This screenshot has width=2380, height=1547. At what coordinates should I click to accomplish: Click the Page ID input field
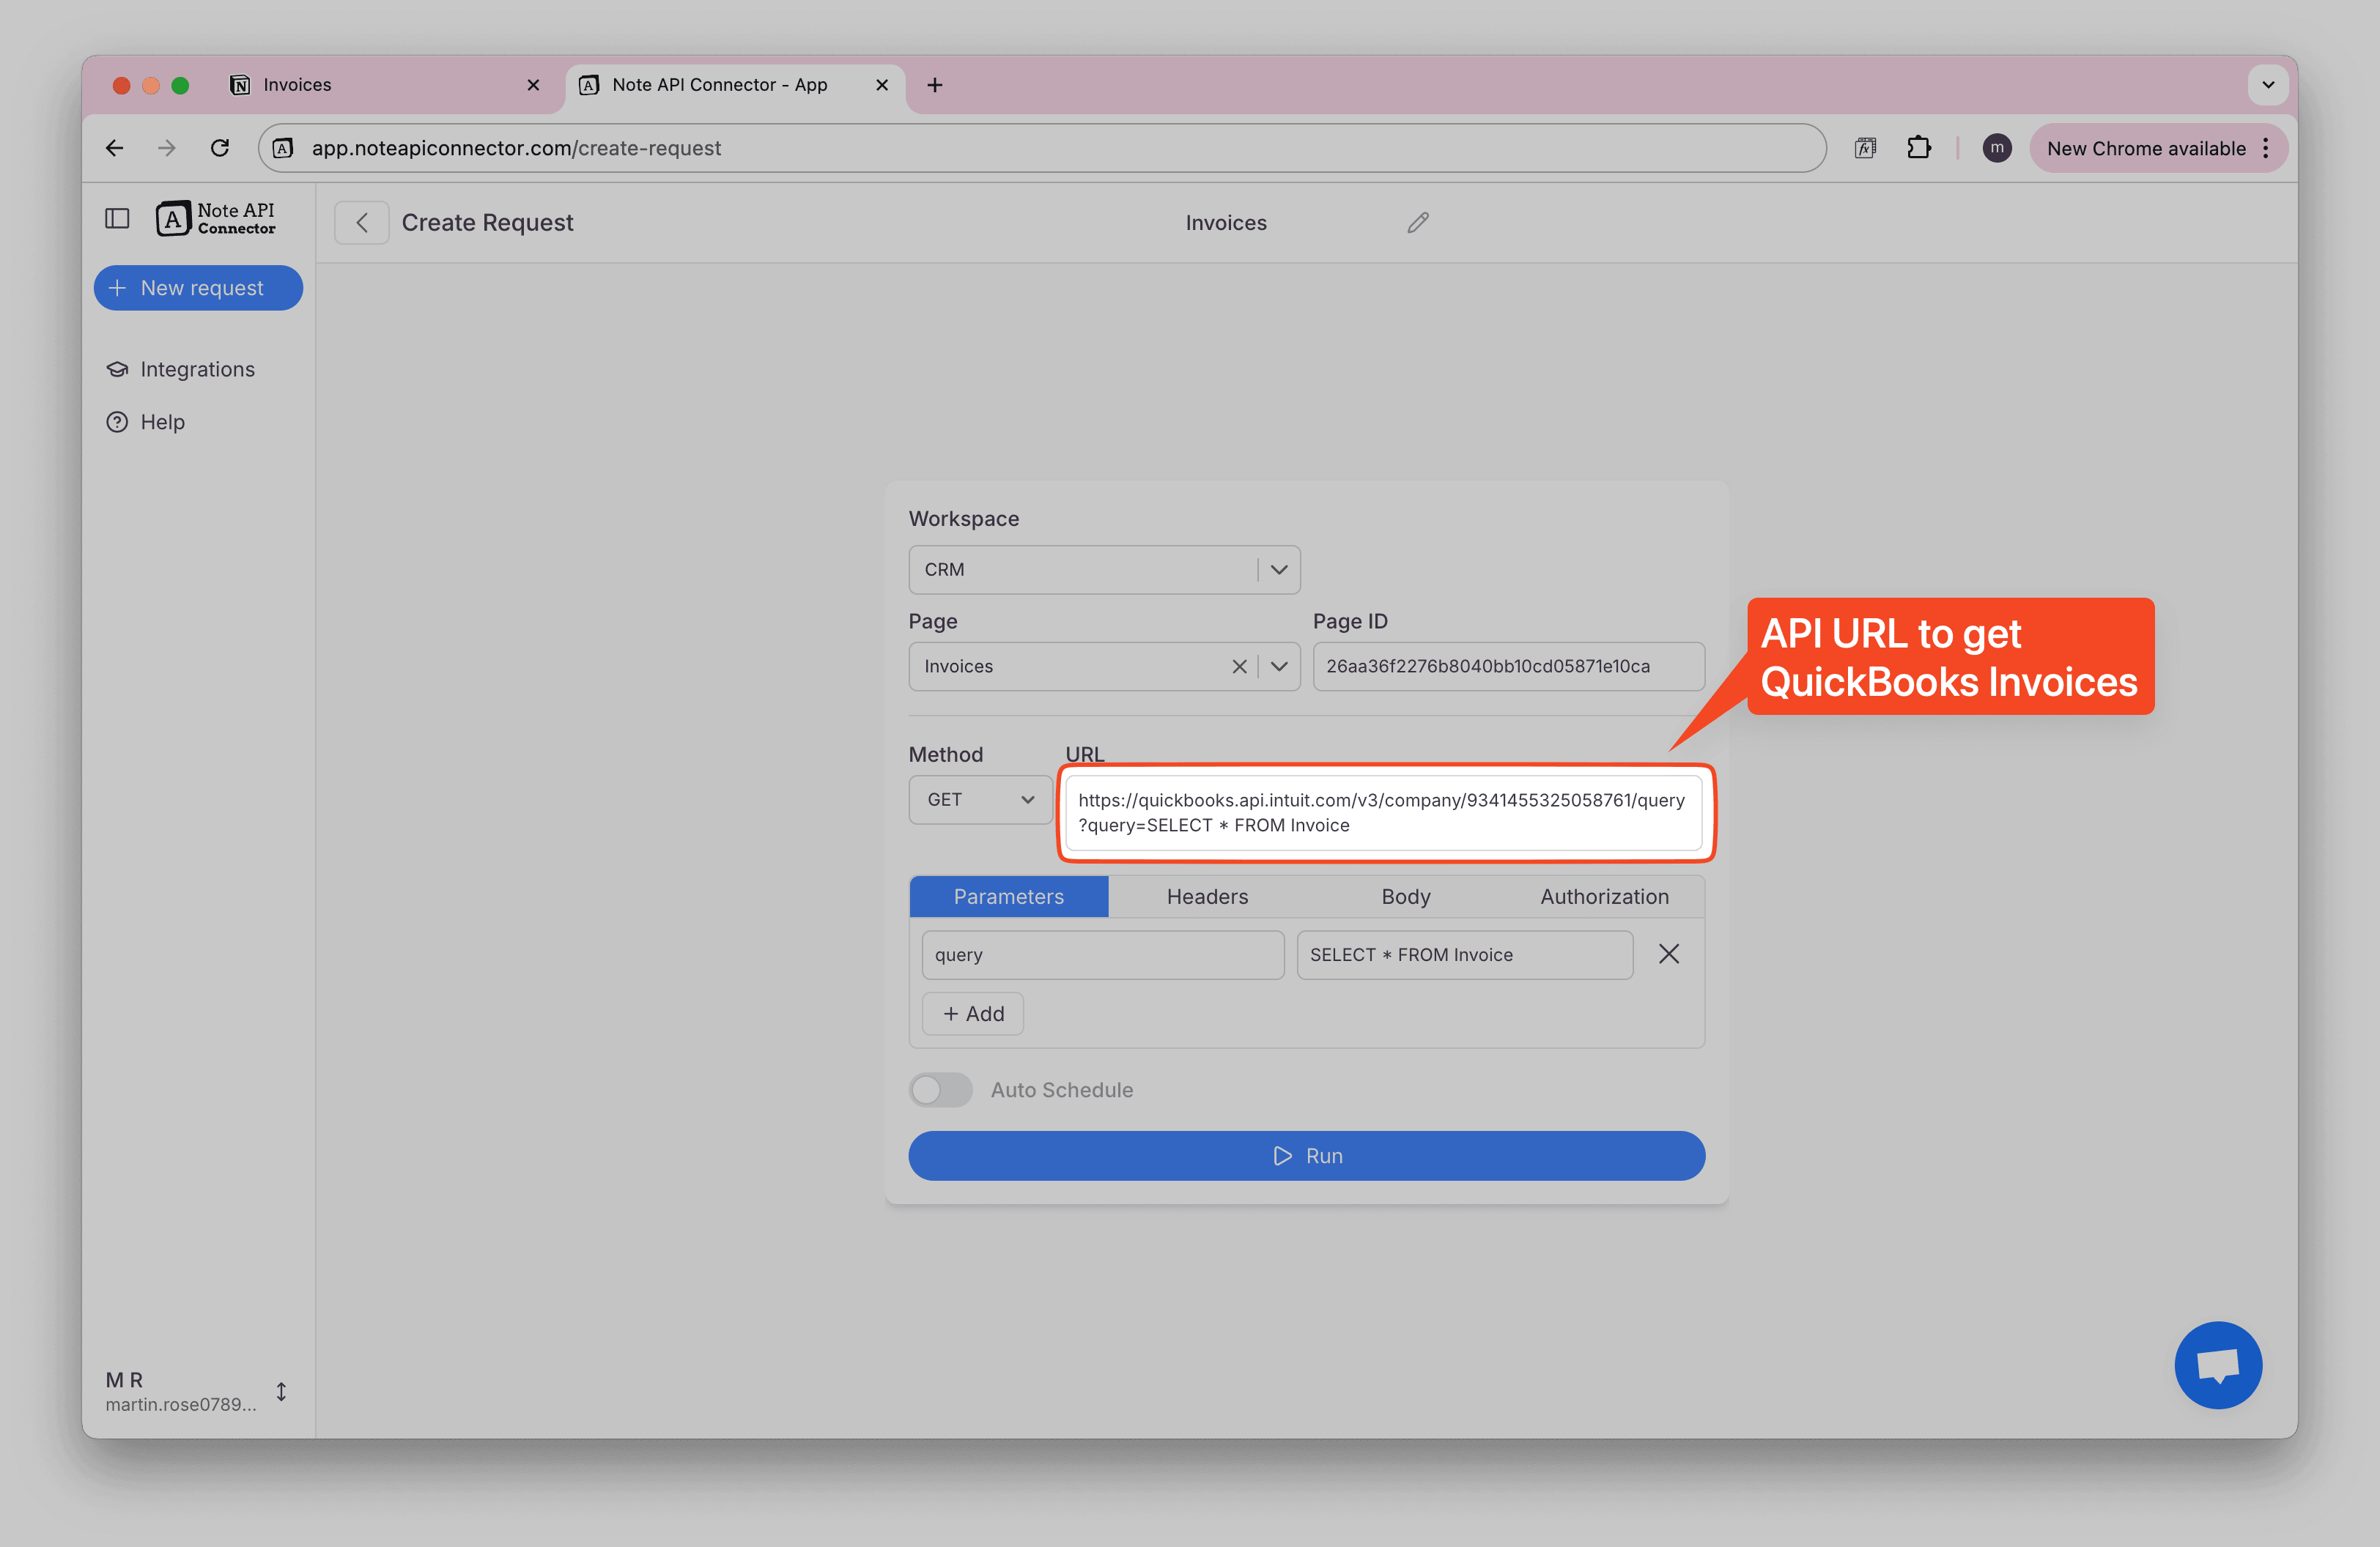tap(1508, 667)
